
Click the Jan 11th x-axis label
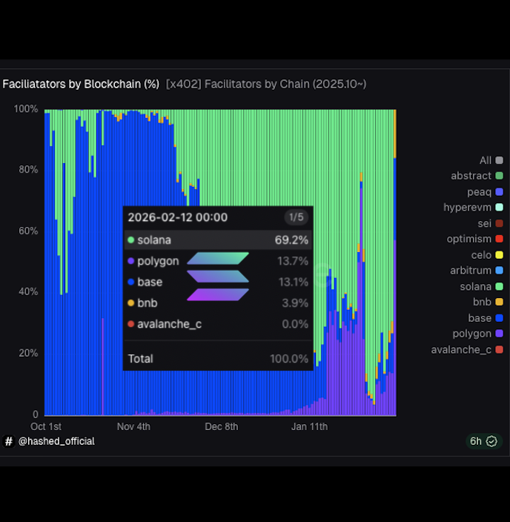click(x=310, y=426)
